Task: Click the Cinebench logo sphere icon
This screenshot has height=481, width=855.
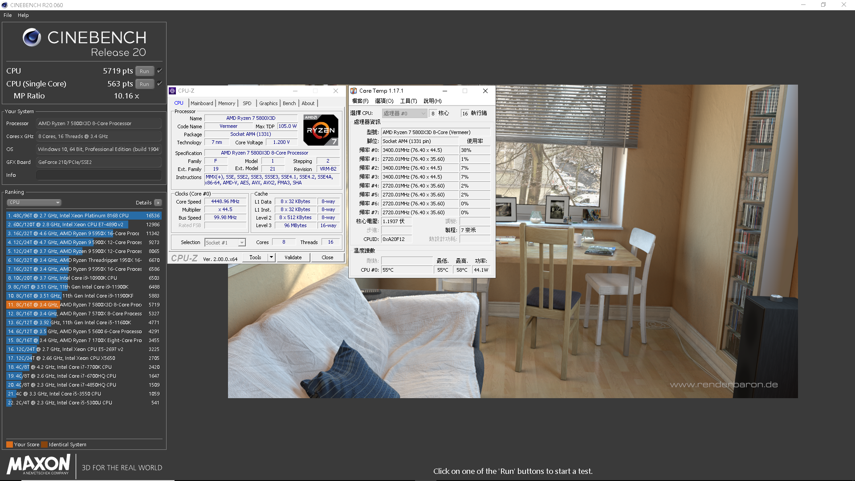Action: (32, 37)
